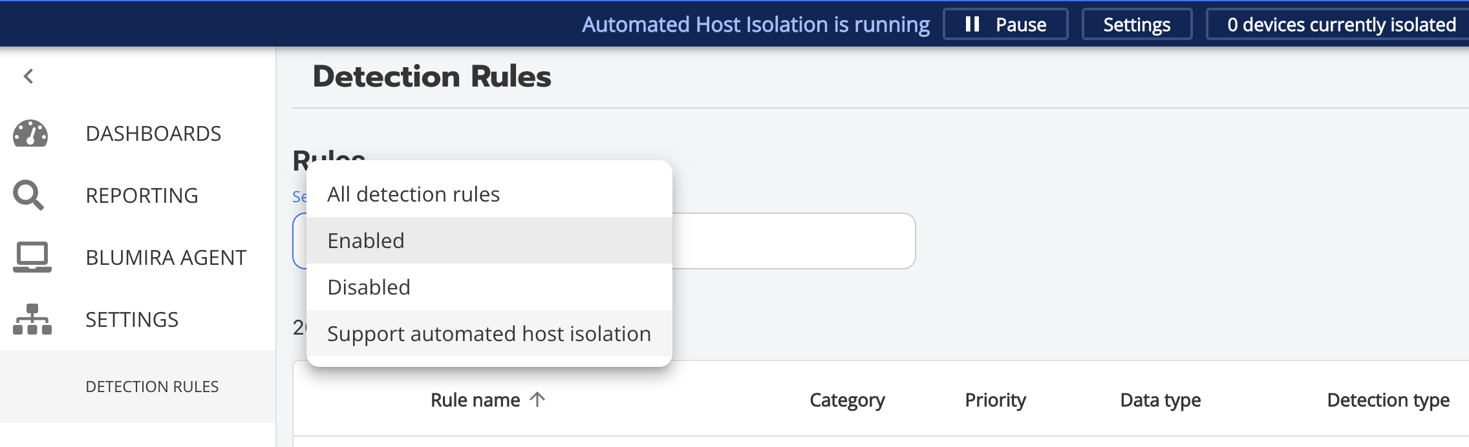Sort by the Data type column header
This screenshot has height=447, width=1469.
pos(1160,400)
